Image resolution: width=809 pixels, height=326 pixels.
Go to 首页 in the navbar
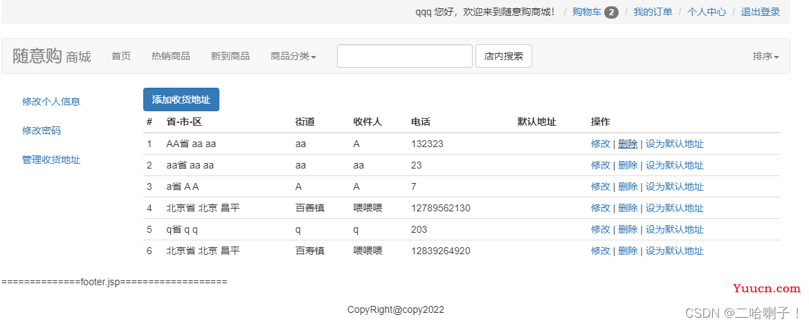click(x=121, y=56)
